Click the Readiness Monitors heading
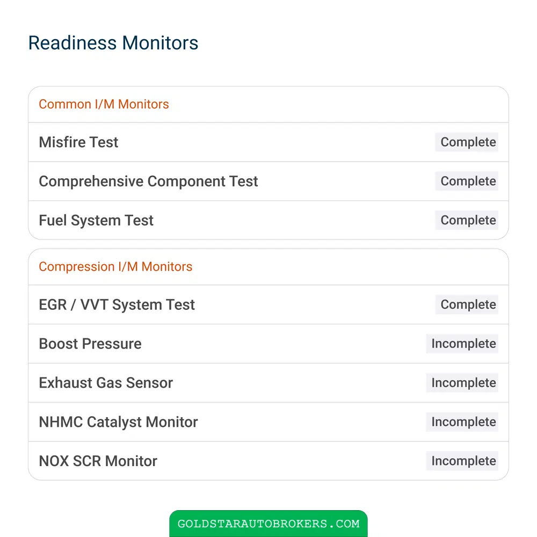Image resolution: width=537 pixels, height=537 pixels. tap(113, 43)
